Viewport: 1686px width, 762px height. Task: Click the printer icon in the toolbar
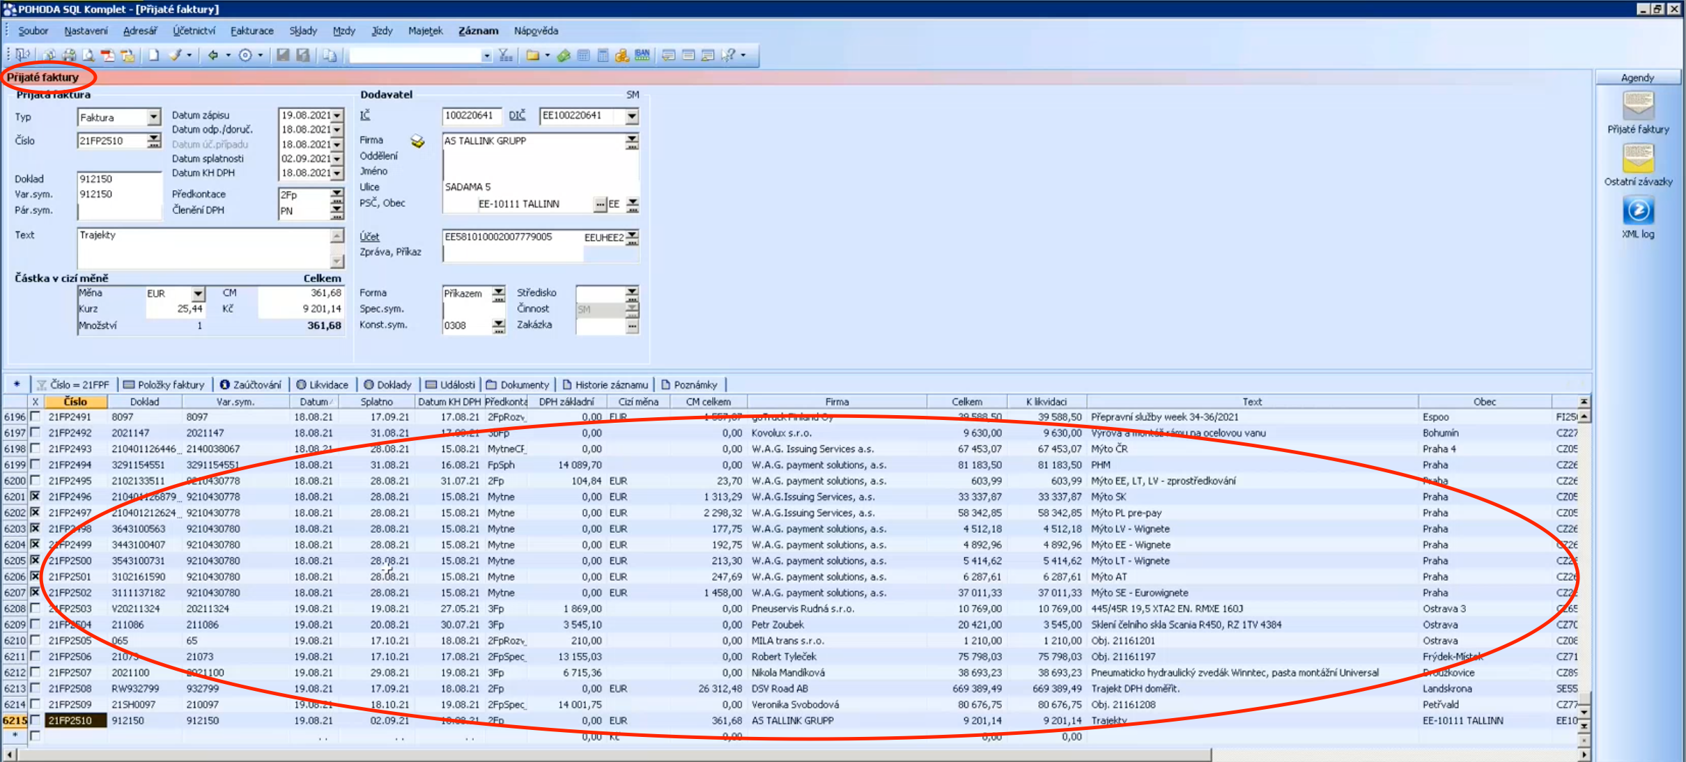pos(69,55)
